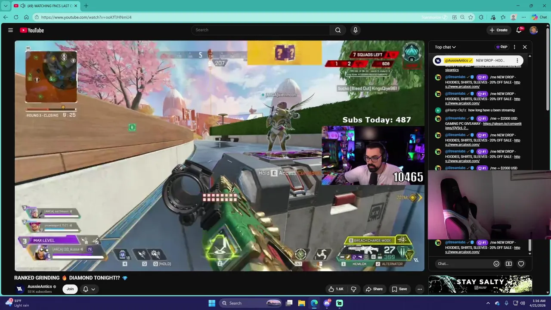Open gleam.io giveaway link in chat

coord(483,126)
